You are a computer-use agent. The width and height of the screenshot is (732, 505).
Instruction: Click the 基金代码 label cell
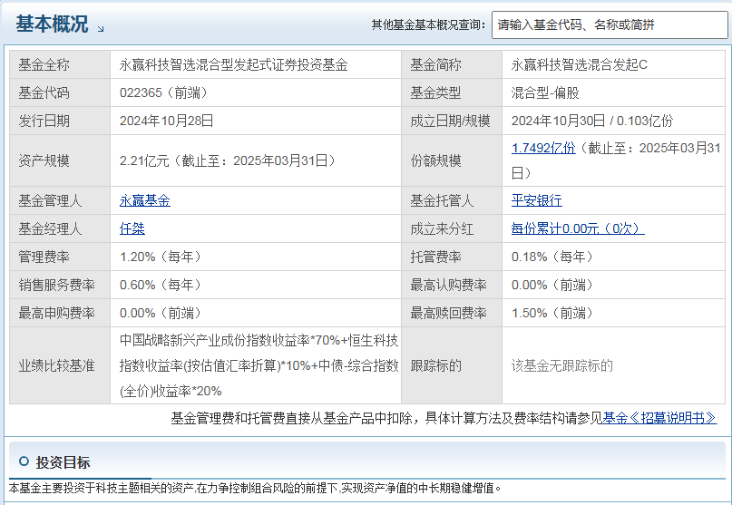(x=60, y=92)
